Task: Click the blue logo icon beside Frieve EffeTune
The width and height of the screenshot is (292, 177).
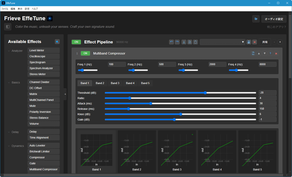Action: click(x=50, y=18)
